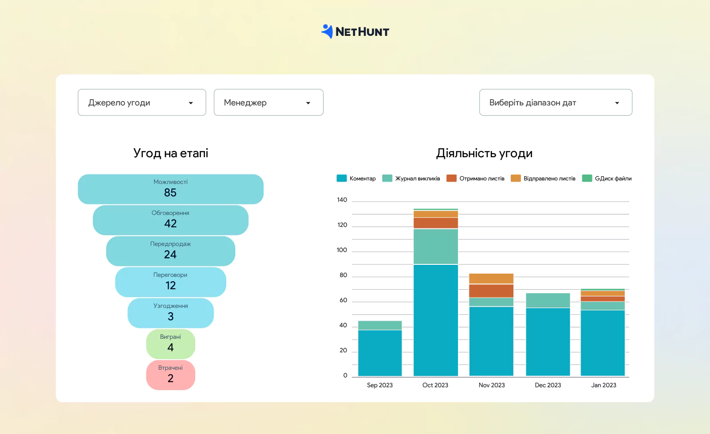The image size is (710, 434).
Task: Click the light orange top segment of Nov 2023
Action: (491, 279)
